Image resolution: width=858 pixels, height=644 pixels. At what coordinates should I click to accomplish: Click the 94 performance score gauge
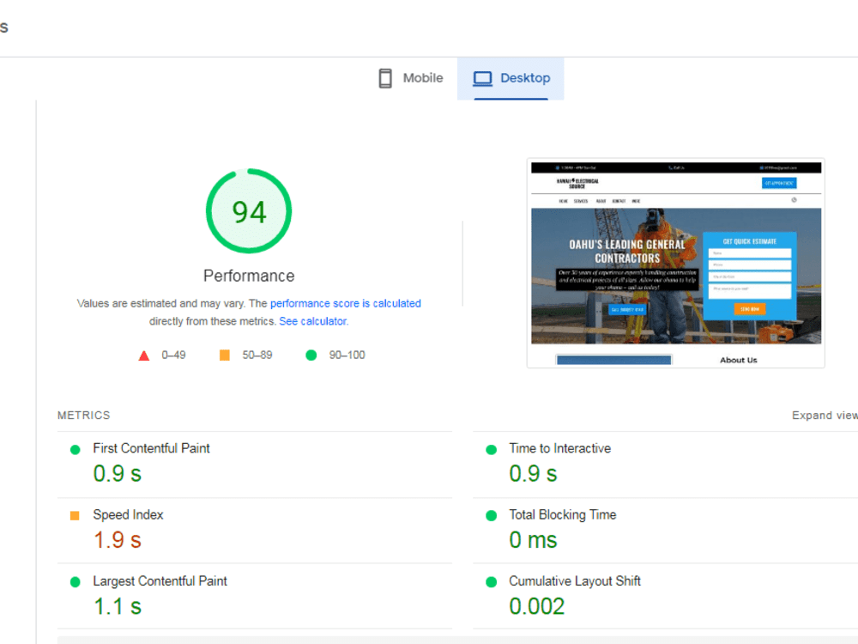point(249,211)
